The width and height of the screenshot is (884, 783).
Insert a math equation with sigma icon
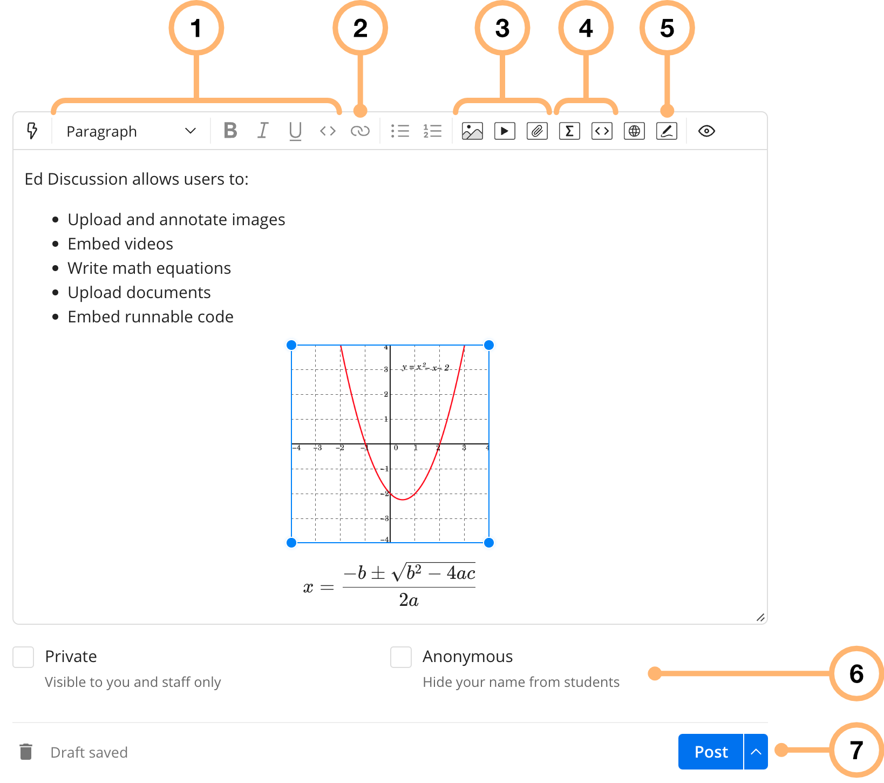point(569,131)
